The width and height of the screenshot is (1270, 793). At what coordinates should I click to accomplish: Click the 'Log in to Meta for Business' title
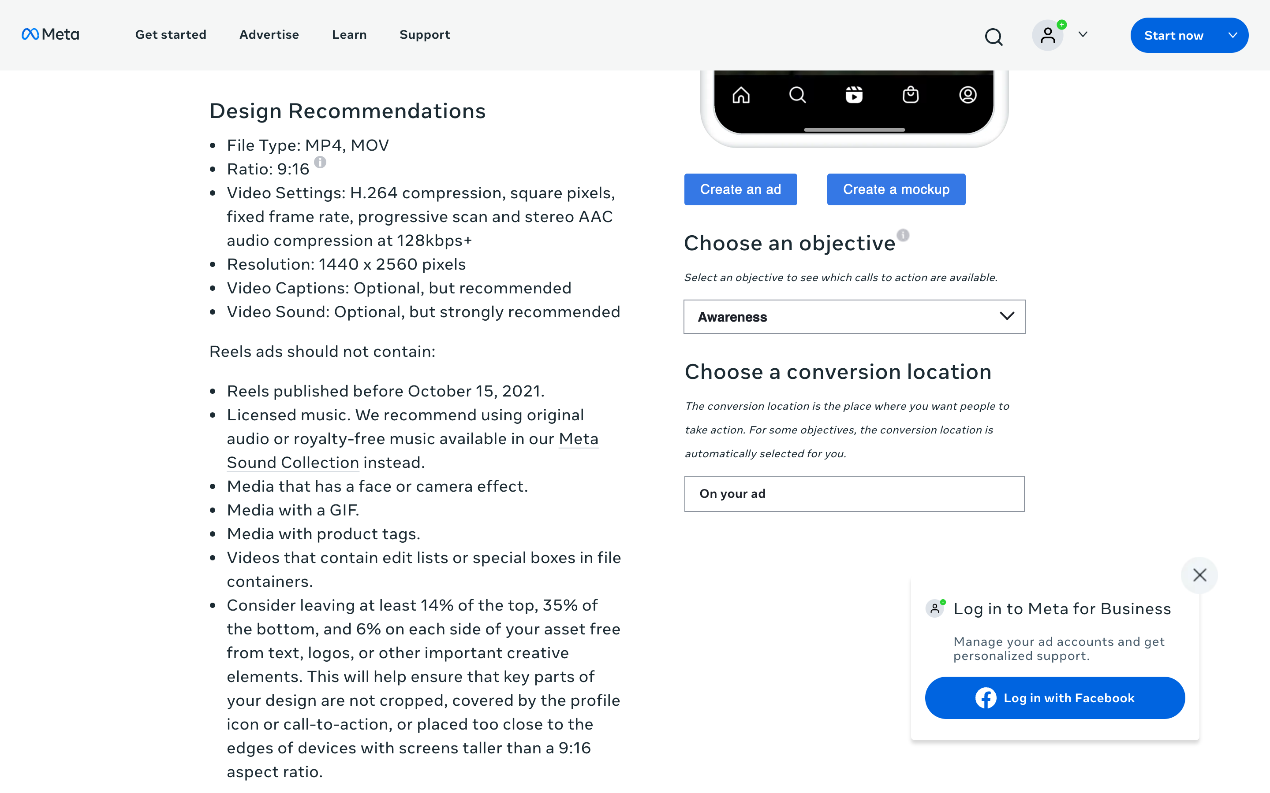[1062, 608]
